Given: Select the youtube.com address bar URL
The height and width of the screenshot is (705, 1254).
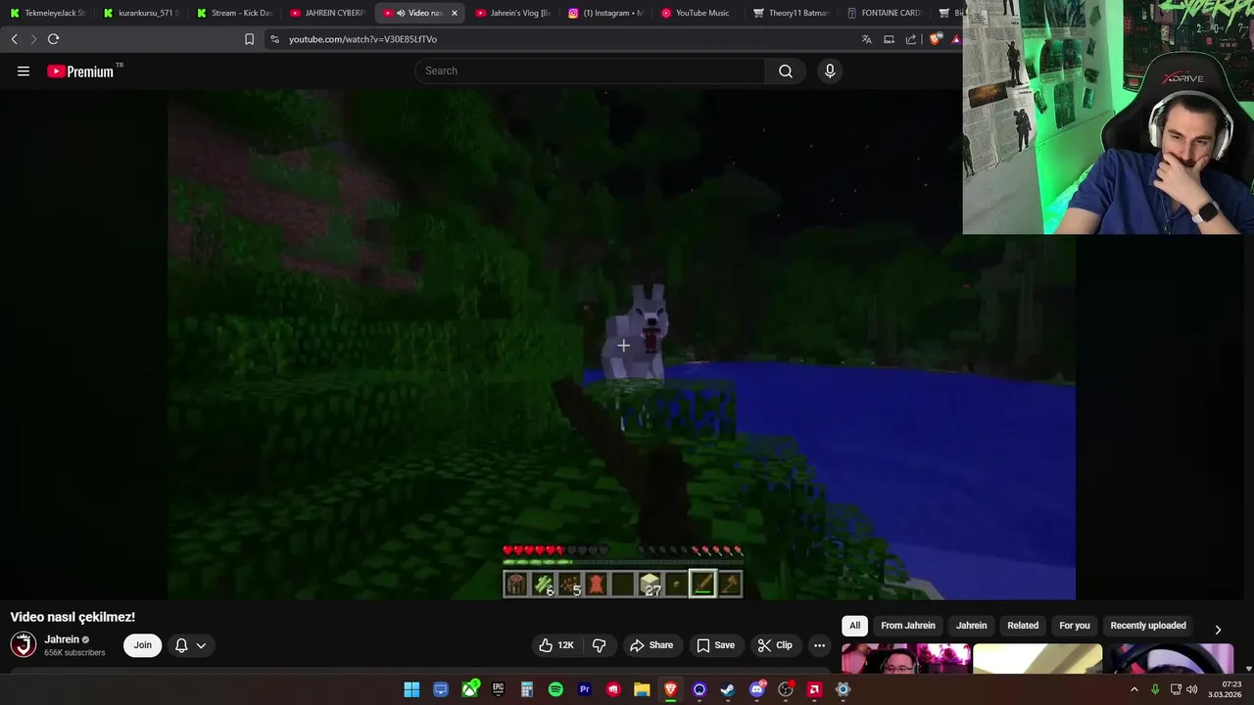Looking at the screenshot, I should click(x=362, y=39).
